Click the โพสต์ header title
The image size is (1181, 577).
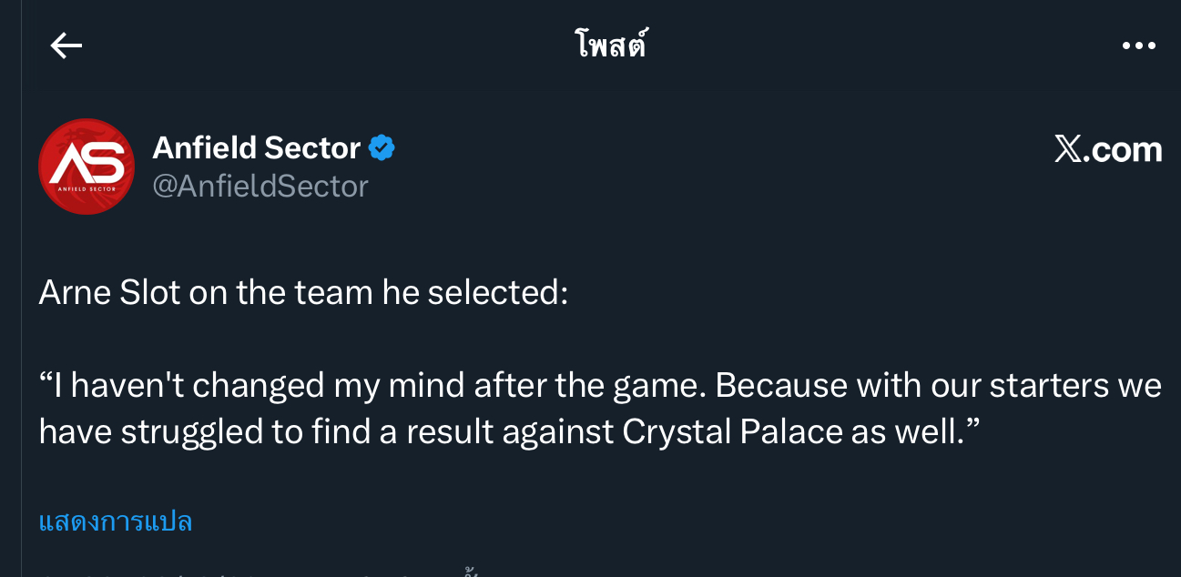pyautogui.click(x=611, y=45)
